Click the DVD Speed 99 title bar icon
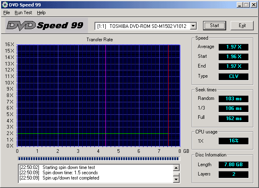 4,4
